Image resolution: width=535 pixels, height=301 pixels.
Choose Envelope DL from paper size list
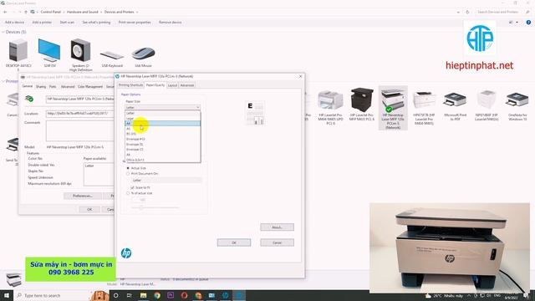[162, 144]
